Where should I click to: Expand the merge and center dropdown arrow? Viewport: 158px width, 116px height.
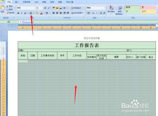[84, 13]
